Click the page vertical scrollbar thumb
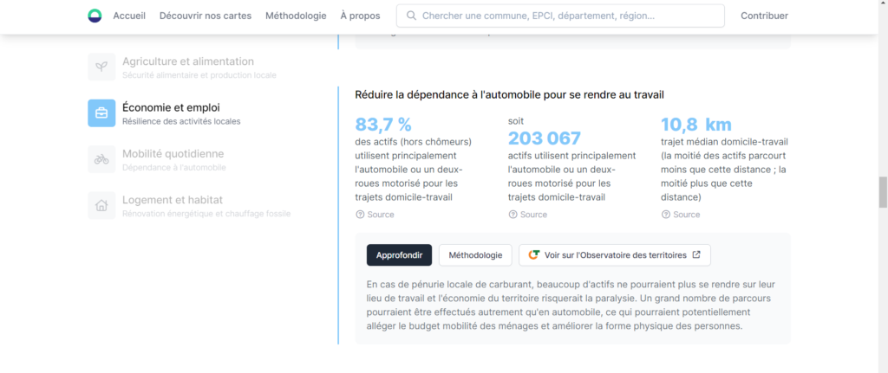This screenshot has width=888, height=373. (883, 190)
